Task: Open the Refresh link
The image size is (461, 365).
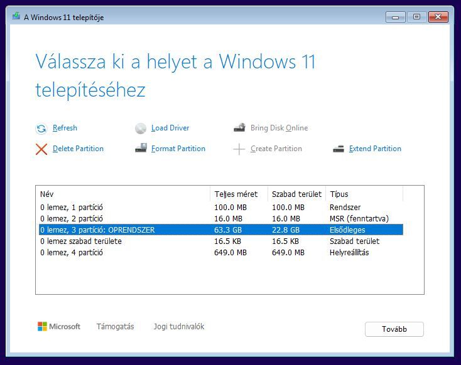Action: click(65, 128)
